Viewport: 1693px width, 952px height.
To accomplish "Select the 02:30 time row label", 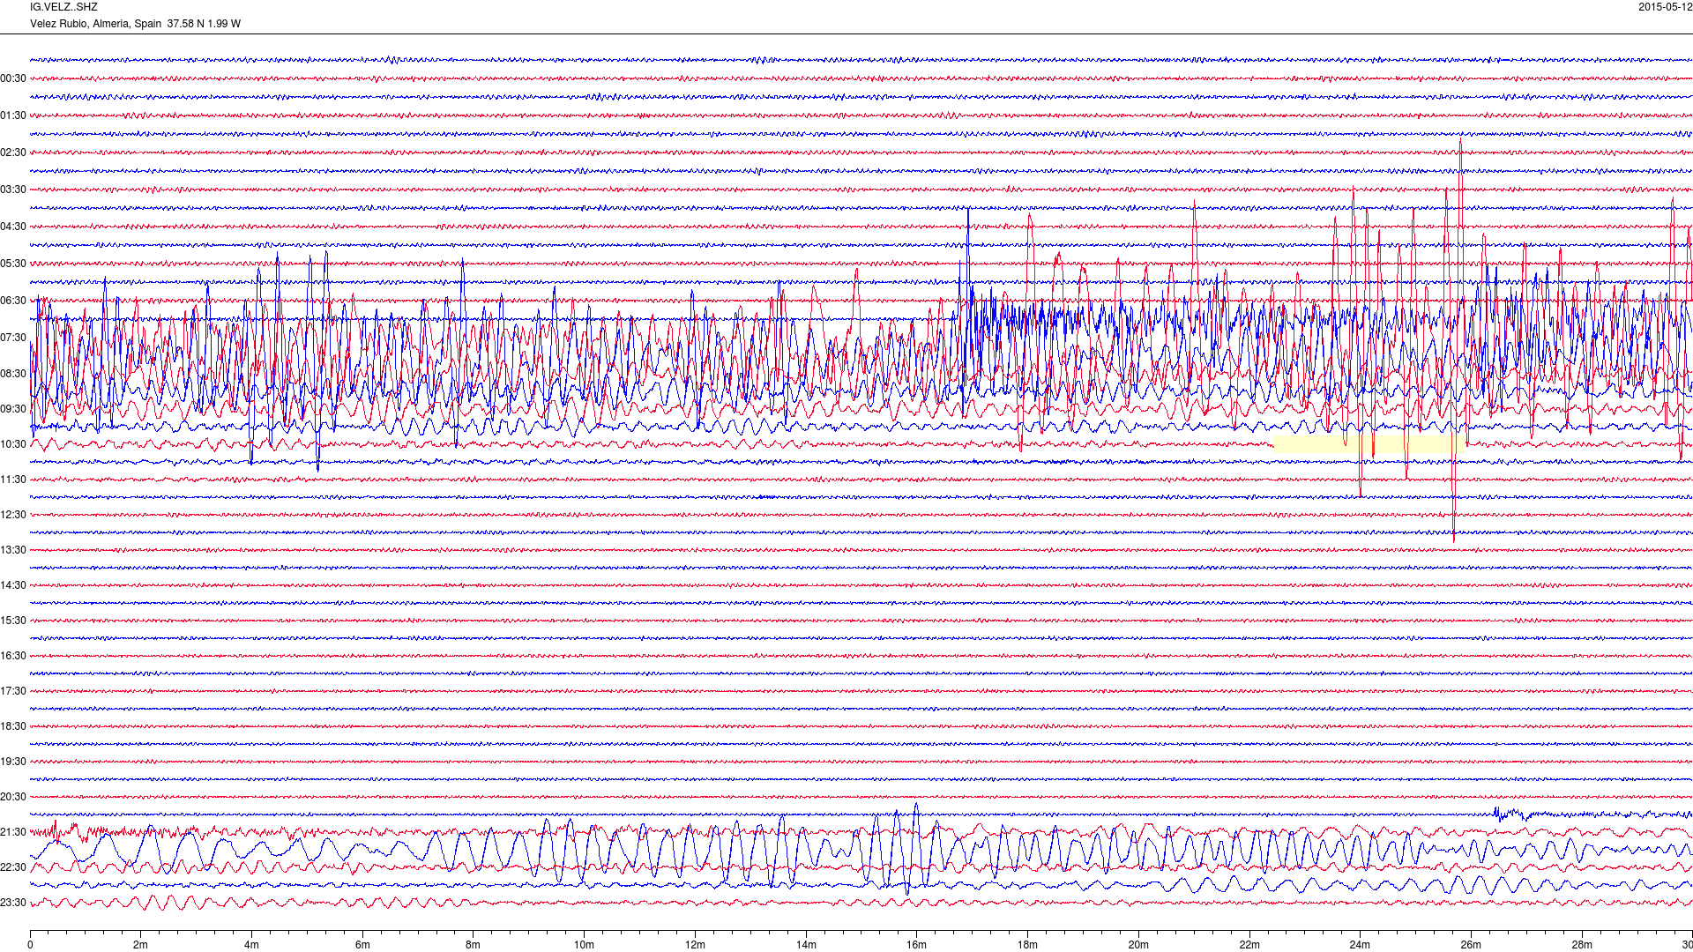I will tap(13, 152).
